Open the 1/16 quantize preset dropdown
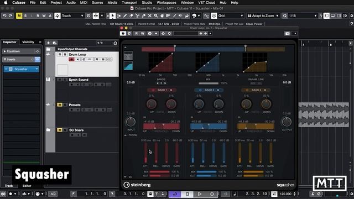This screenshot has width=354, height=199. pos(303,15)
